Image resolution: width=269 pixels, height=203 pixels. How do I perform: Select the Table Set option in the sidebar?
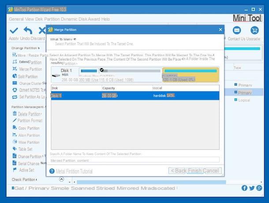tap(22, 149)
